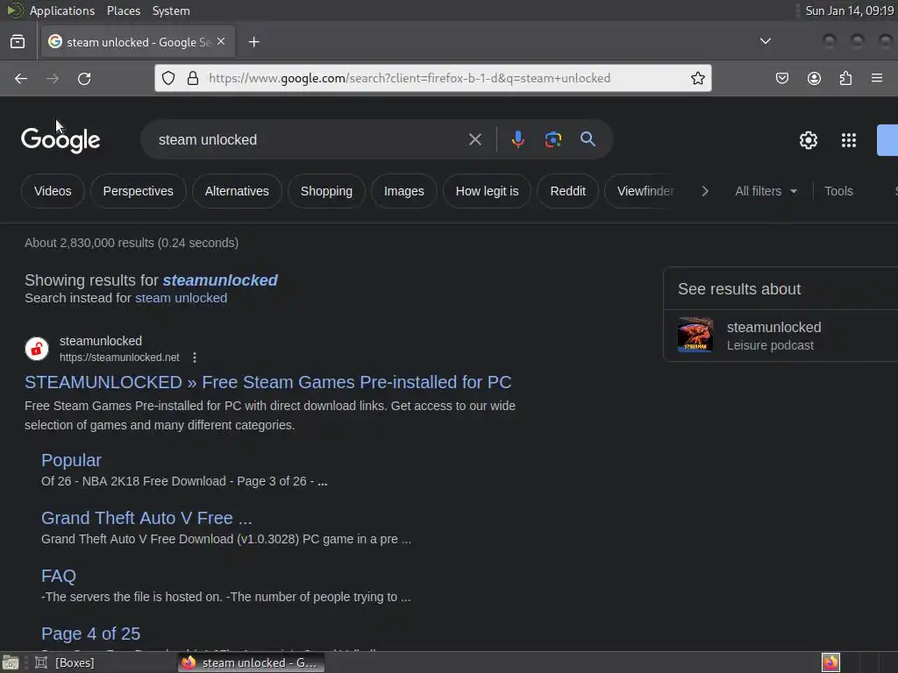Bookmark this page with the star icon
This screenshot has height=673, width=898.
[697, 78]
